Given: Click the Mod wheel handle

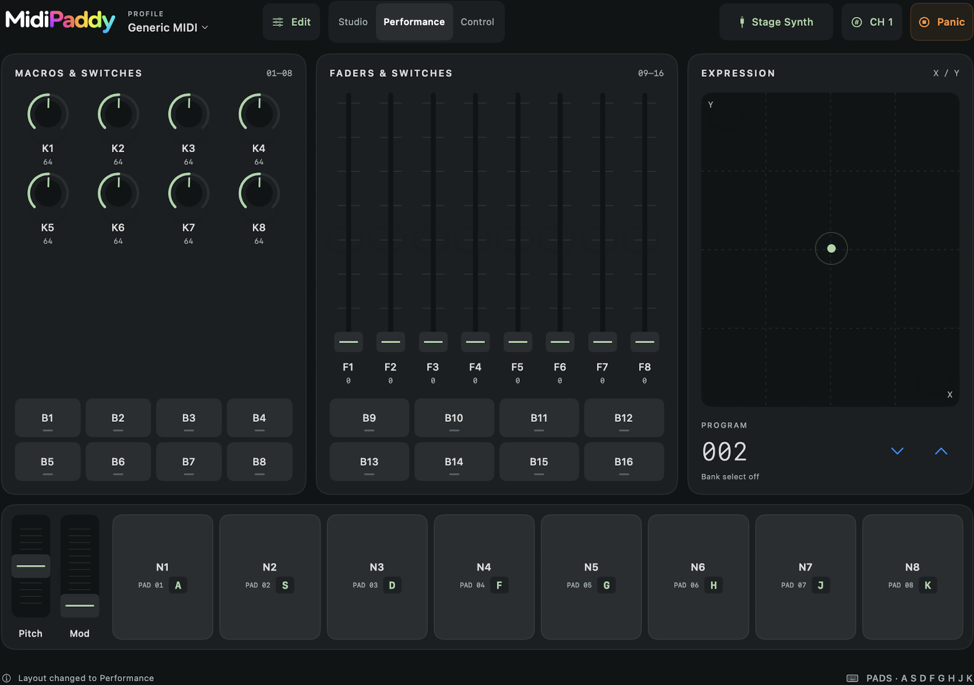Looking at the screenshot, I should click(x=80, y=606).
